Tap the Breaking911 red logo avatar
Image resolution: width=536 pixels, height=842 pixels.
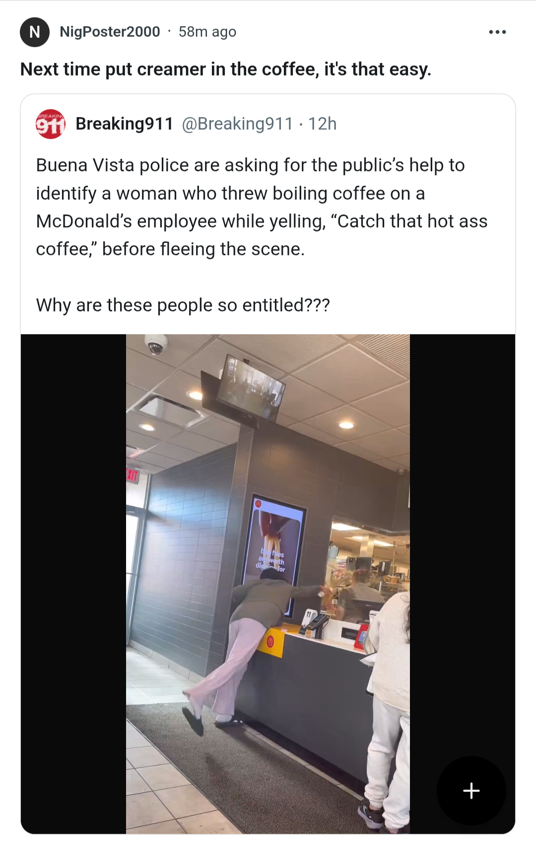coord(51,124)
